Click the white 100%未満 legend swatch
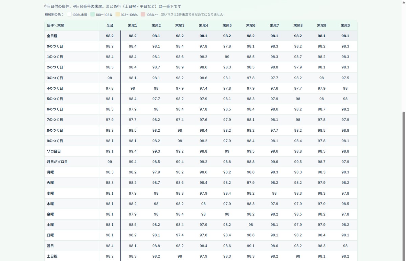Image resolution: width=406 pixels, height=261 pixels. tap(69, 15)
